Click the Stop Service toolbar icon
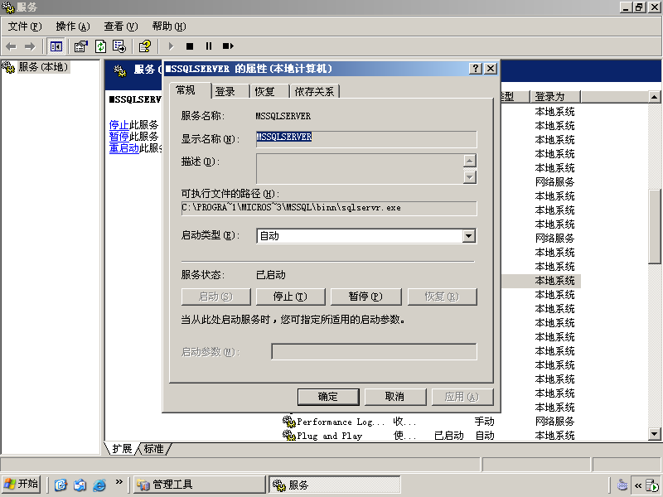The width and height of the screenshot is (663, 497). coord(190,46)
